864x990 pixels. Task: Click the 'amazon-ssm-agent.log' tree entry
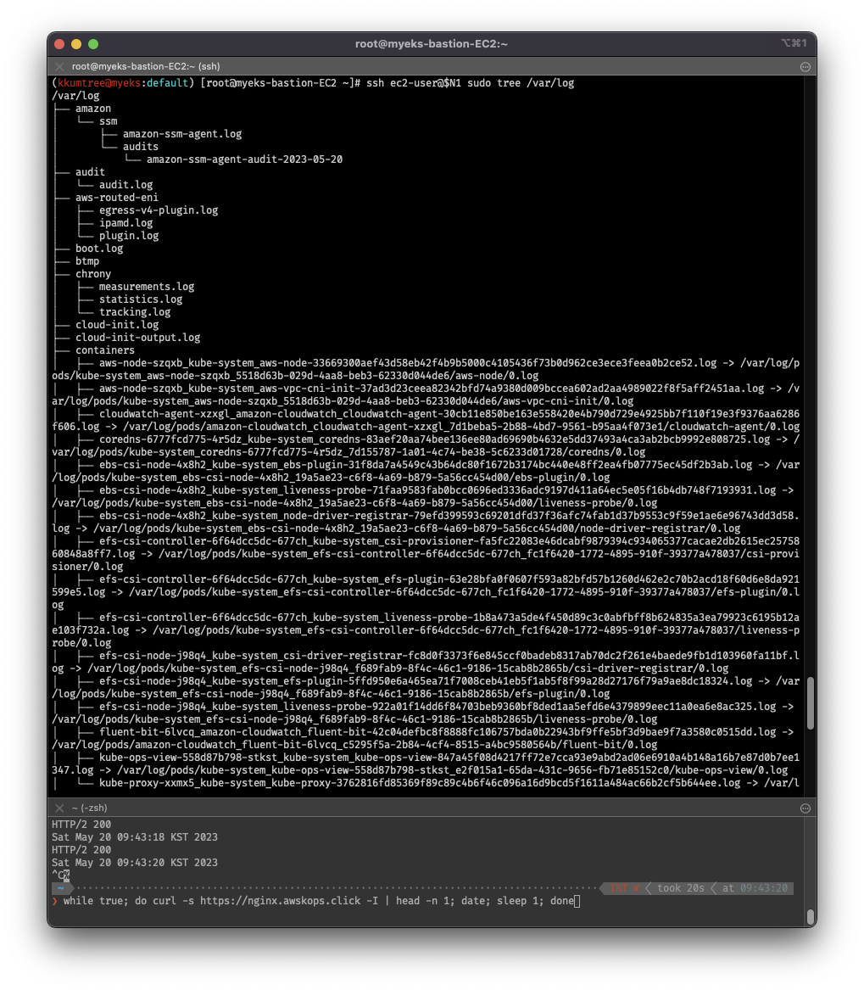click(x=182, y=134)
